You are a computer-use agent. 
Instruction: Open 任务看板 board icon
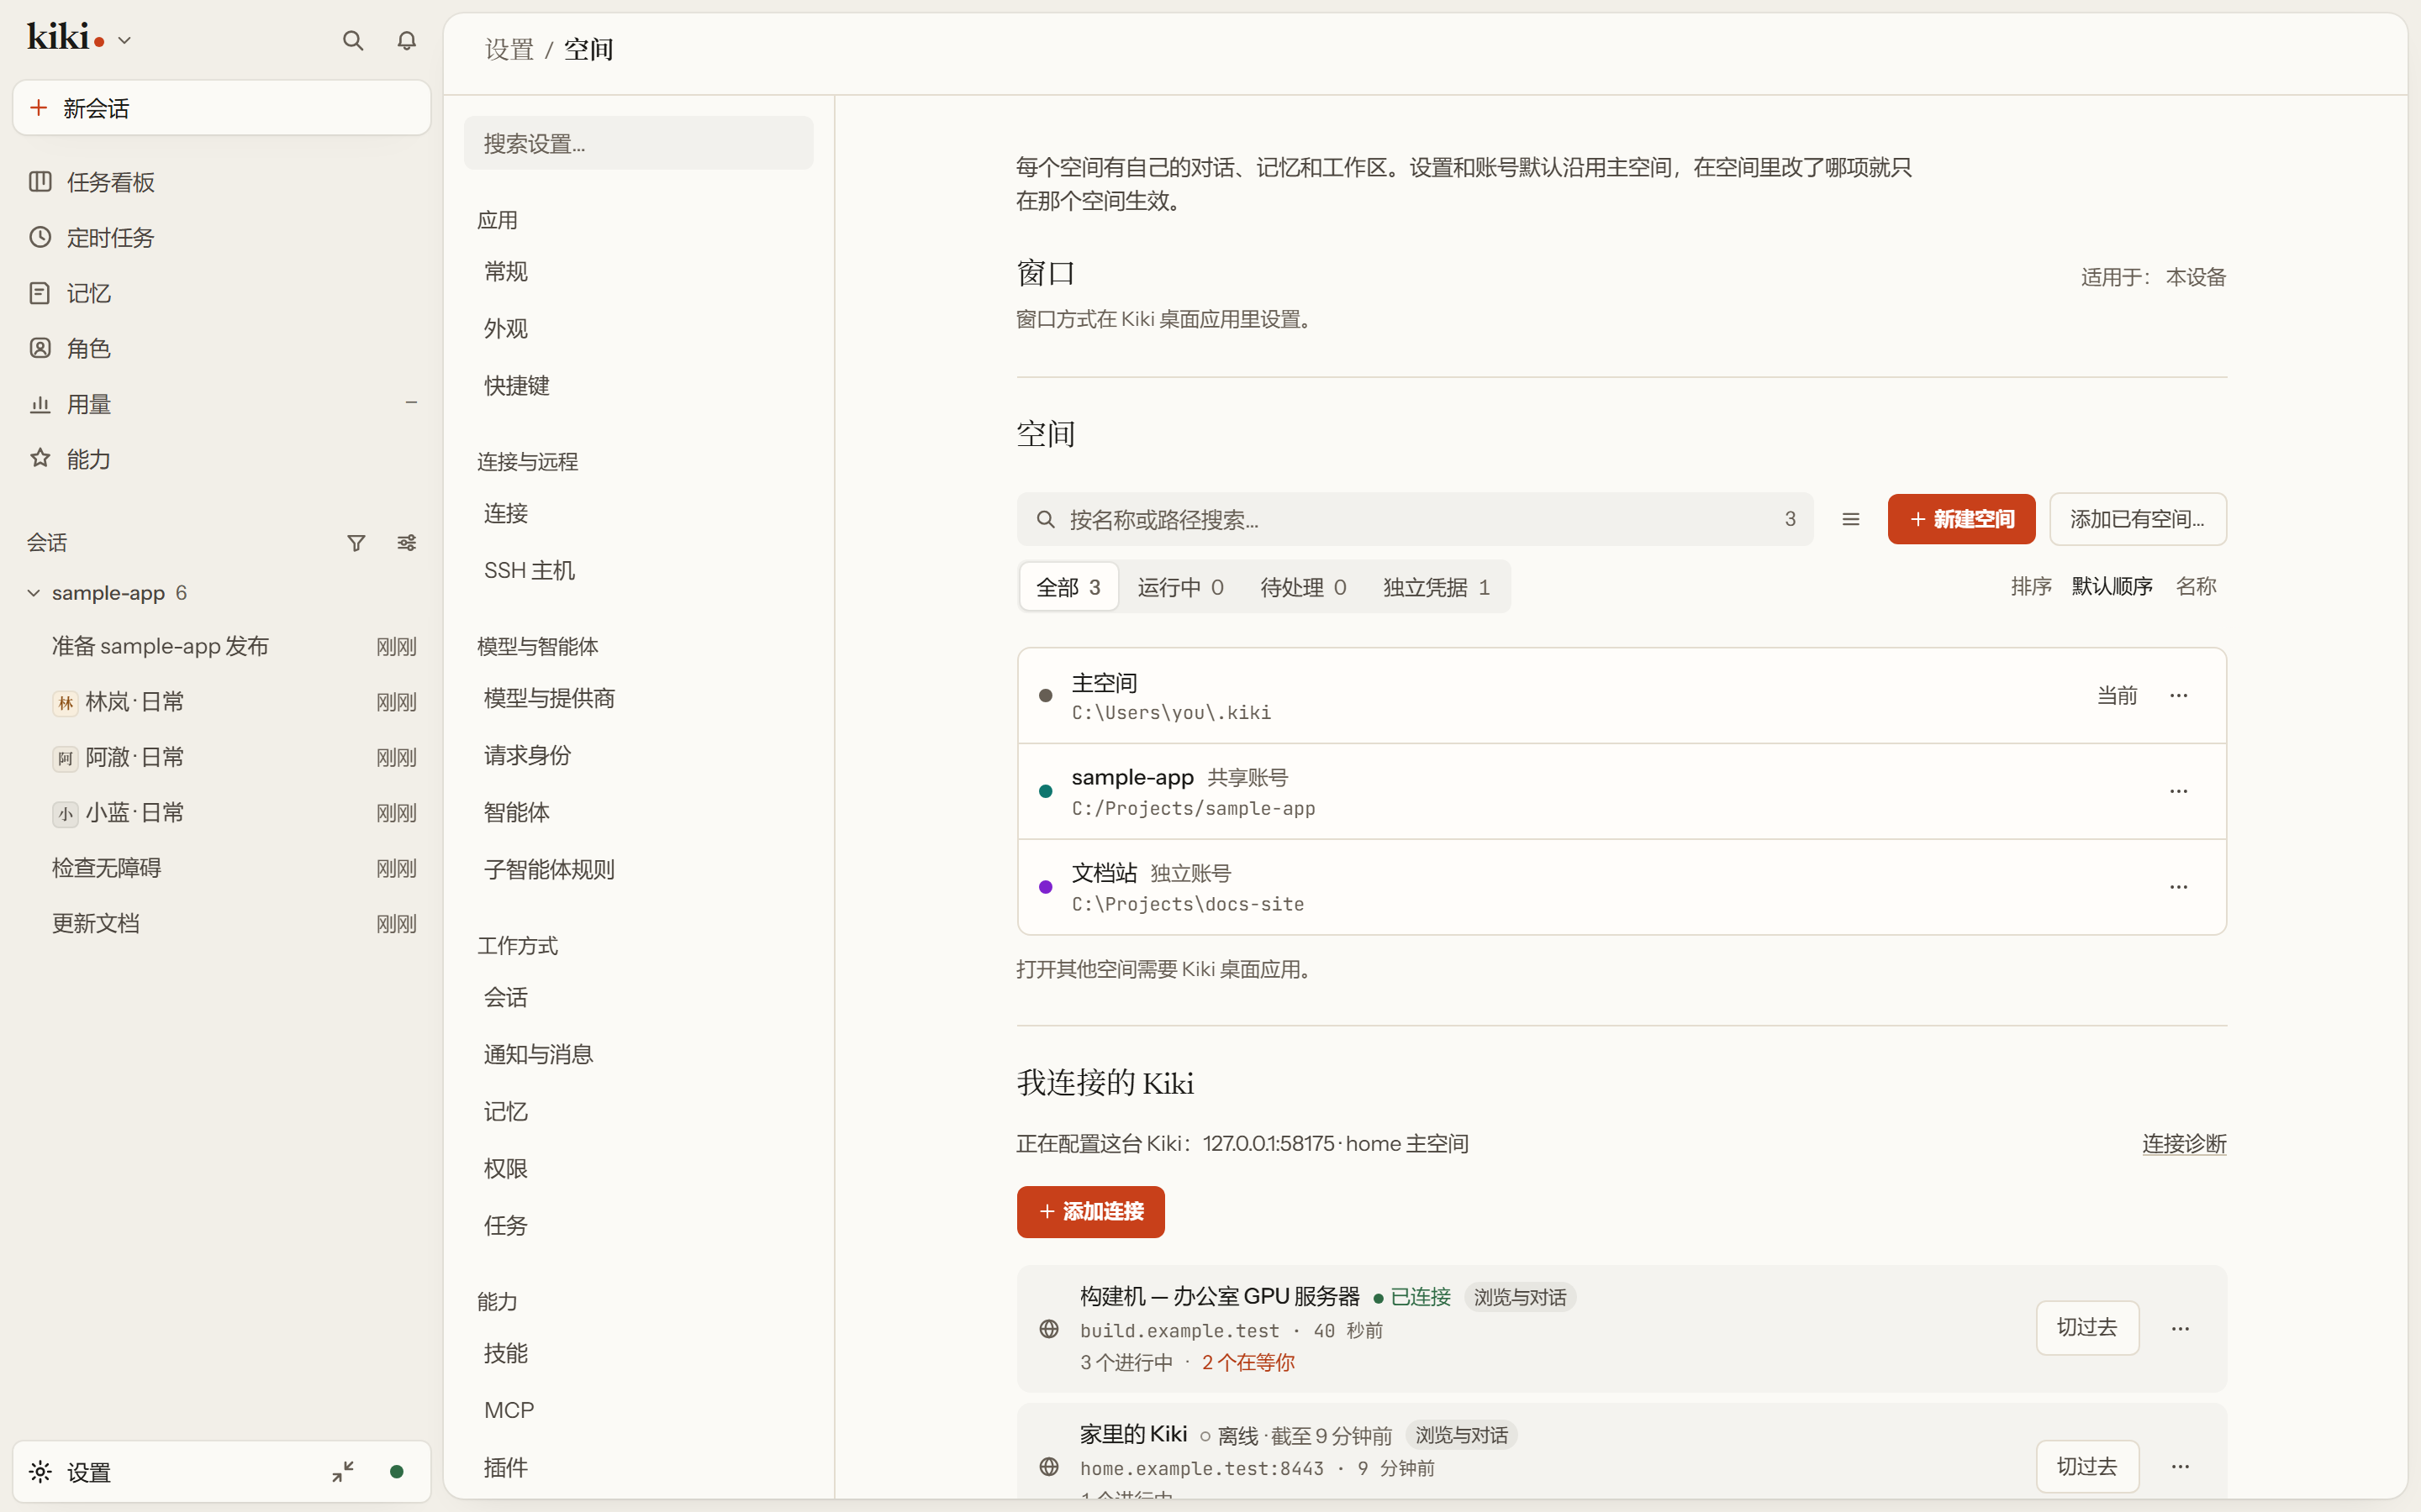coord(40,181)
